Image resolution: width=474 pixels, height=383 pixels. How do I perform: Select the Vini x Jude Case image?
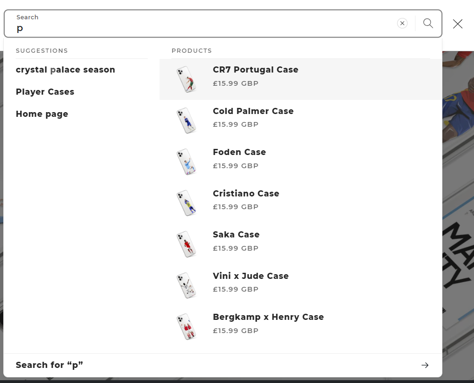point(186,285)
